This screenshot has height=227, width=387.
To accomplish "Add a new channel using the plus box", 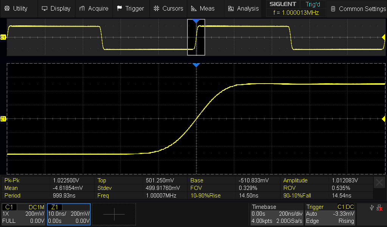I will point(114,214).
